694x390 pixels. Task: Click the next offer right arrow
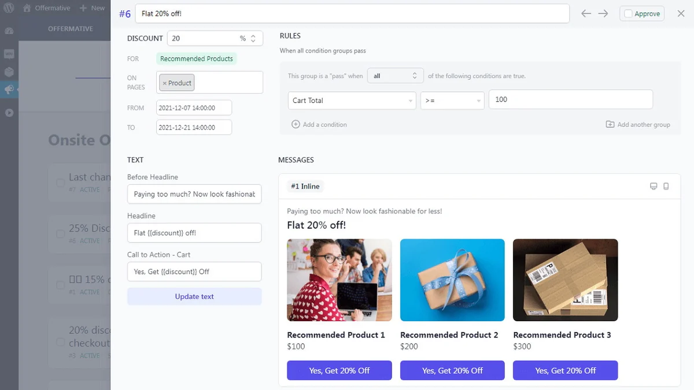pyautogui.click(x=603, y=13)
